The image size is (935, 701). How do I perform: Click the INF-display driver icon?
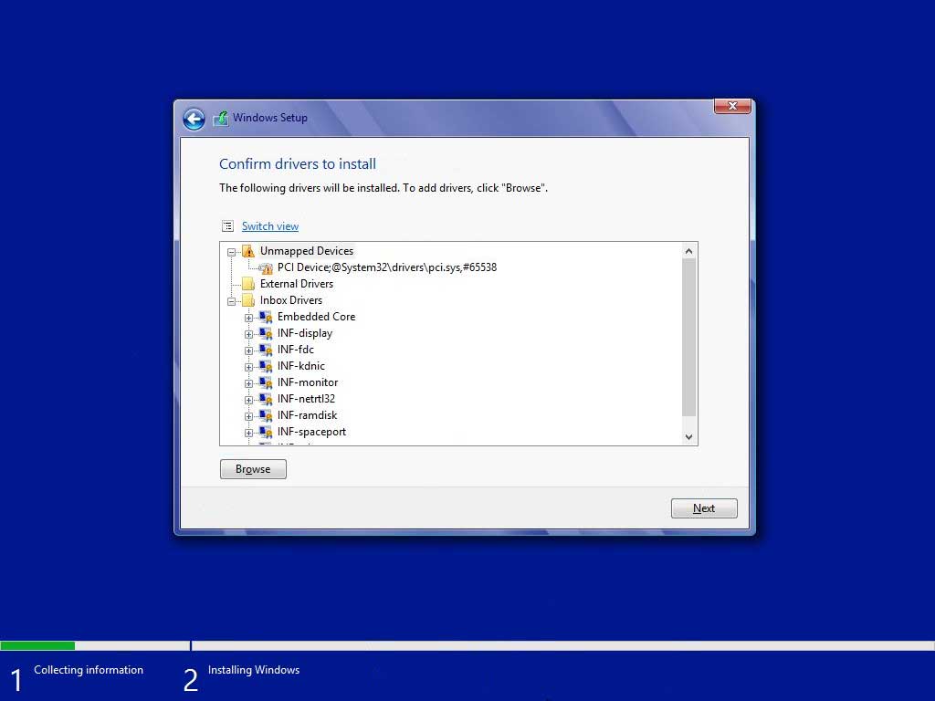click(x=266, y=333)
